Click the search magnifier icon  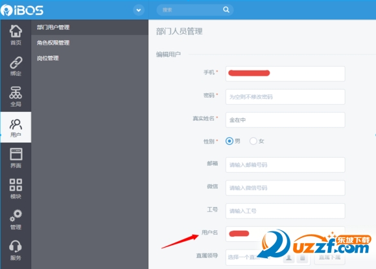[x=226, y=10]
